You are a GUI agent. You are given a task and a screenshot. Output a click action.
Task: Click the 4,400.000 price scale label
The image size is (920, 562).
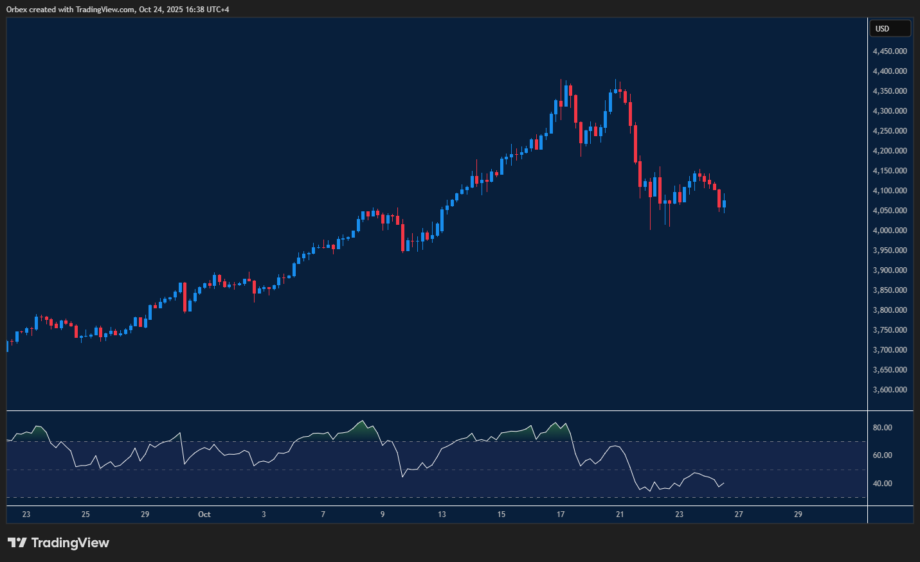tap(890, 71)
